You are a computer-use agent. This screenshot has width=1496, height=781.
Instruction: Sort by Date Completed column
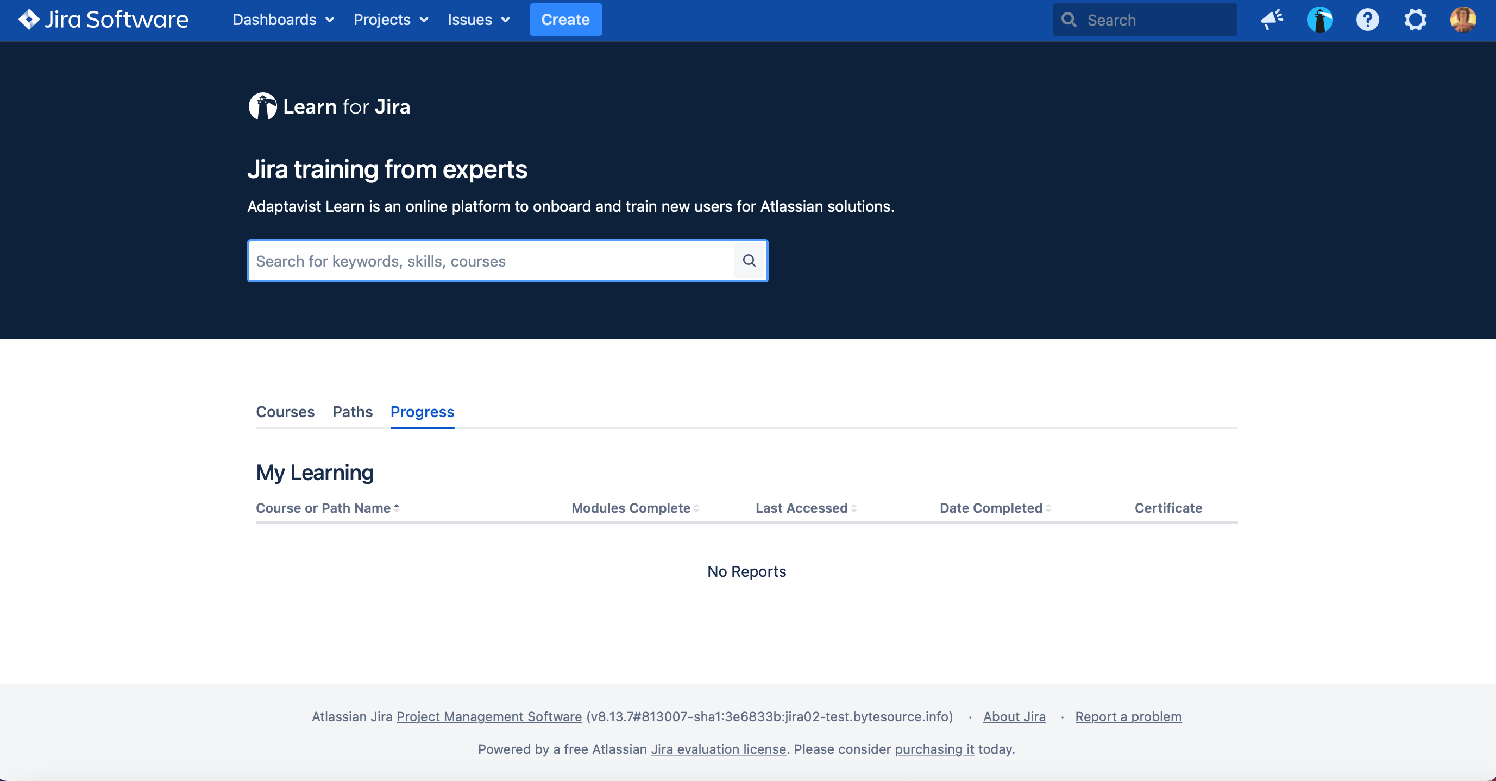tap(995, 508)
